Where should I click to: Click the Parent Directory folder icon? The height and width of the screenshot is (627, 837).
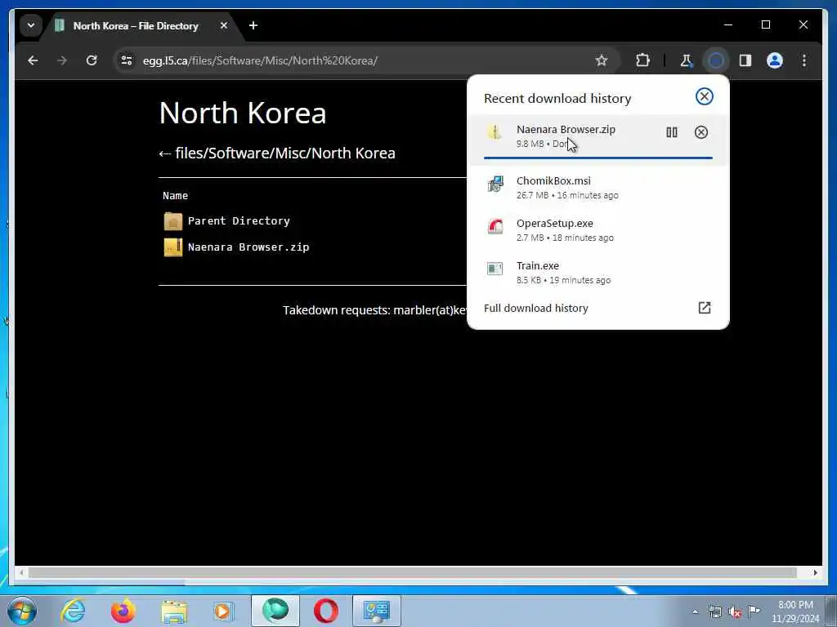point(173,221)
